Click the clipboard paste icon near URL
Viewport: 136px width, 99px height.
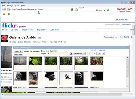(76, 9)
